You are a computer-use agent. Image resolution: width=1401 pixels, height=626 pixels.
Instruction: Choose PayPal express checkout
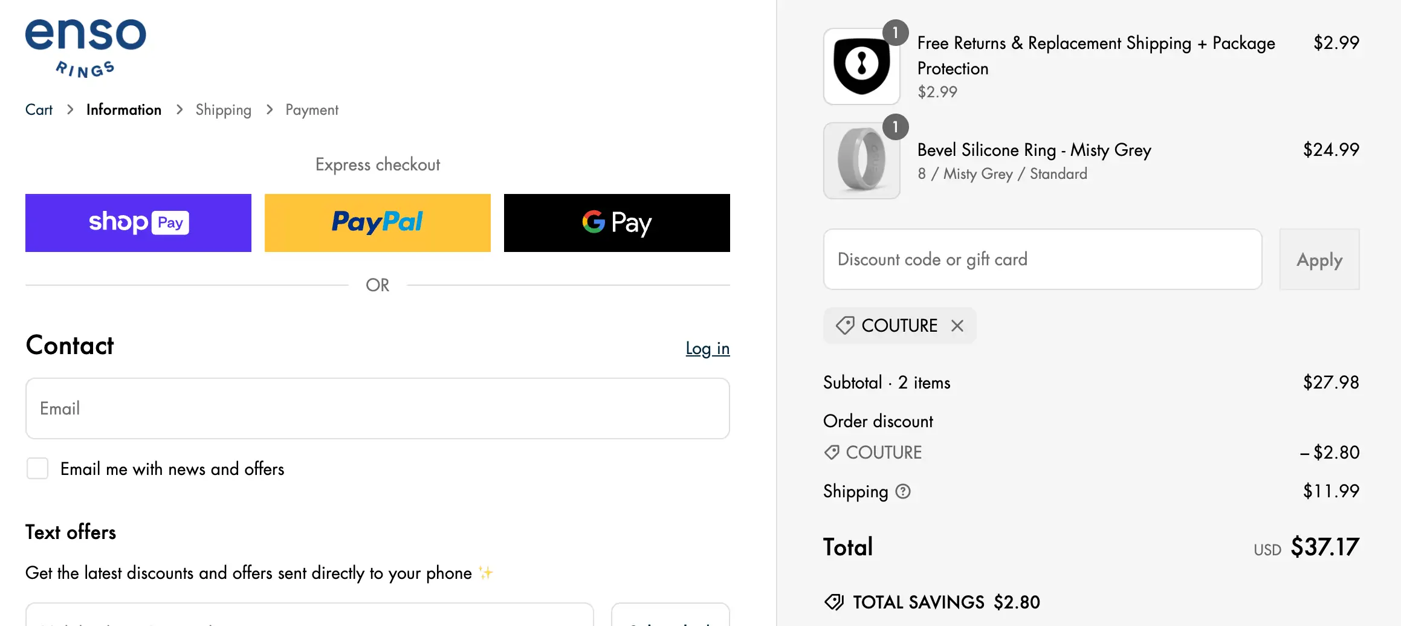pyautogui.click(x=378, y=223)
